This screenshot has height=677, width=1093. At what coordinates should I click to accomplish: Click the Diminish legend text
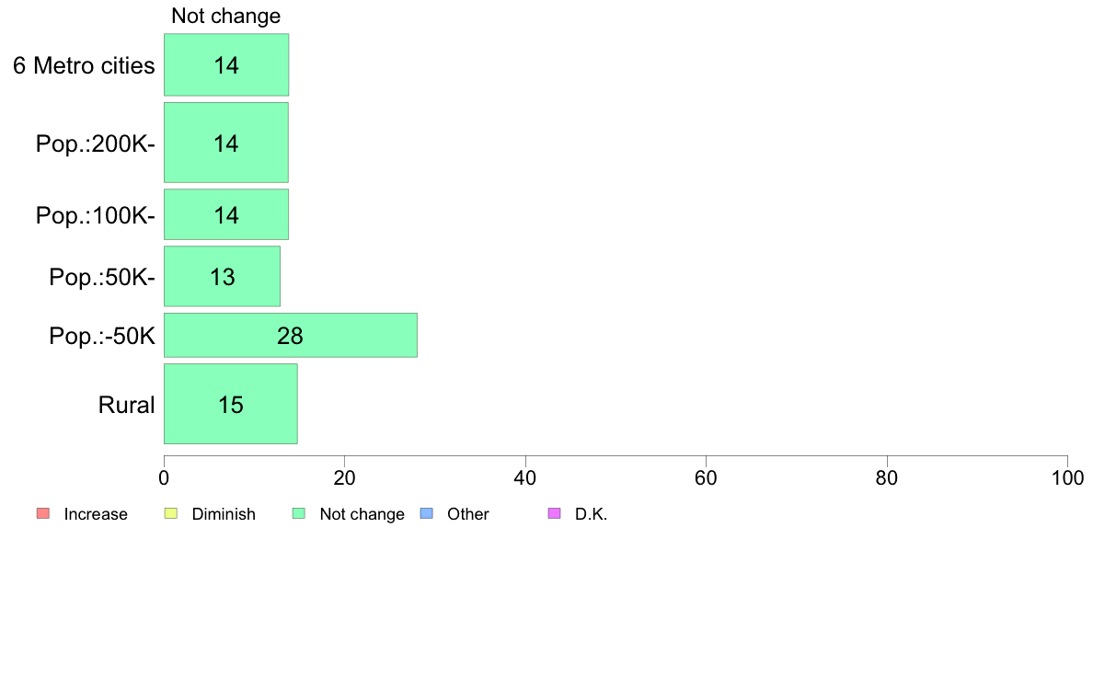pyautogui.click(x=224, y=514)
